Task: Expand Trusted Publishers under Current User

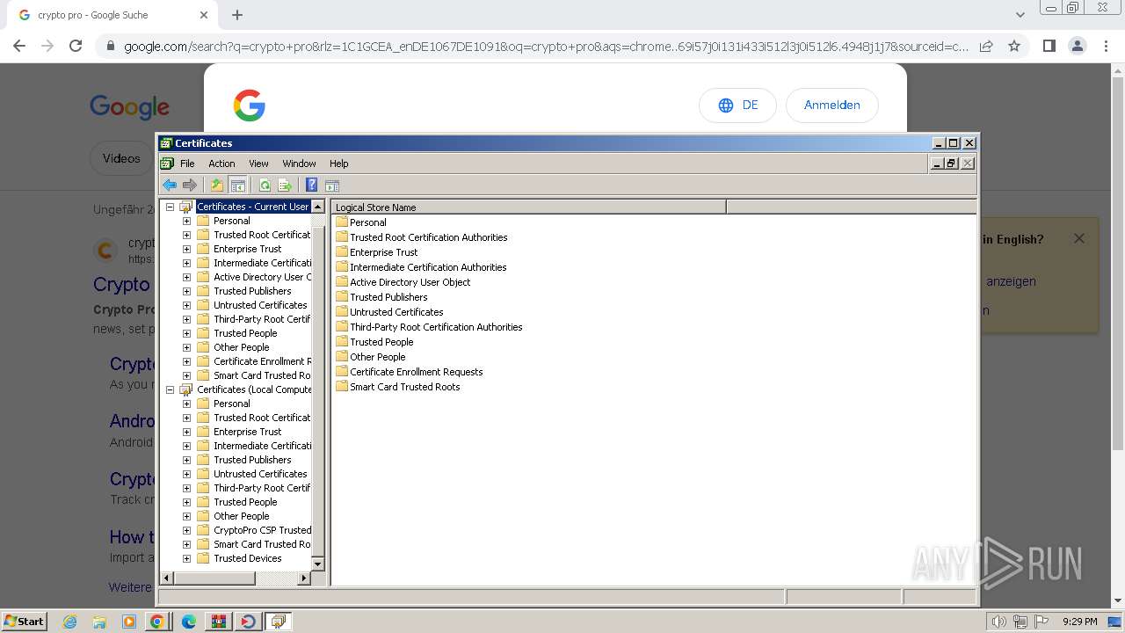Action: (186, 291)
